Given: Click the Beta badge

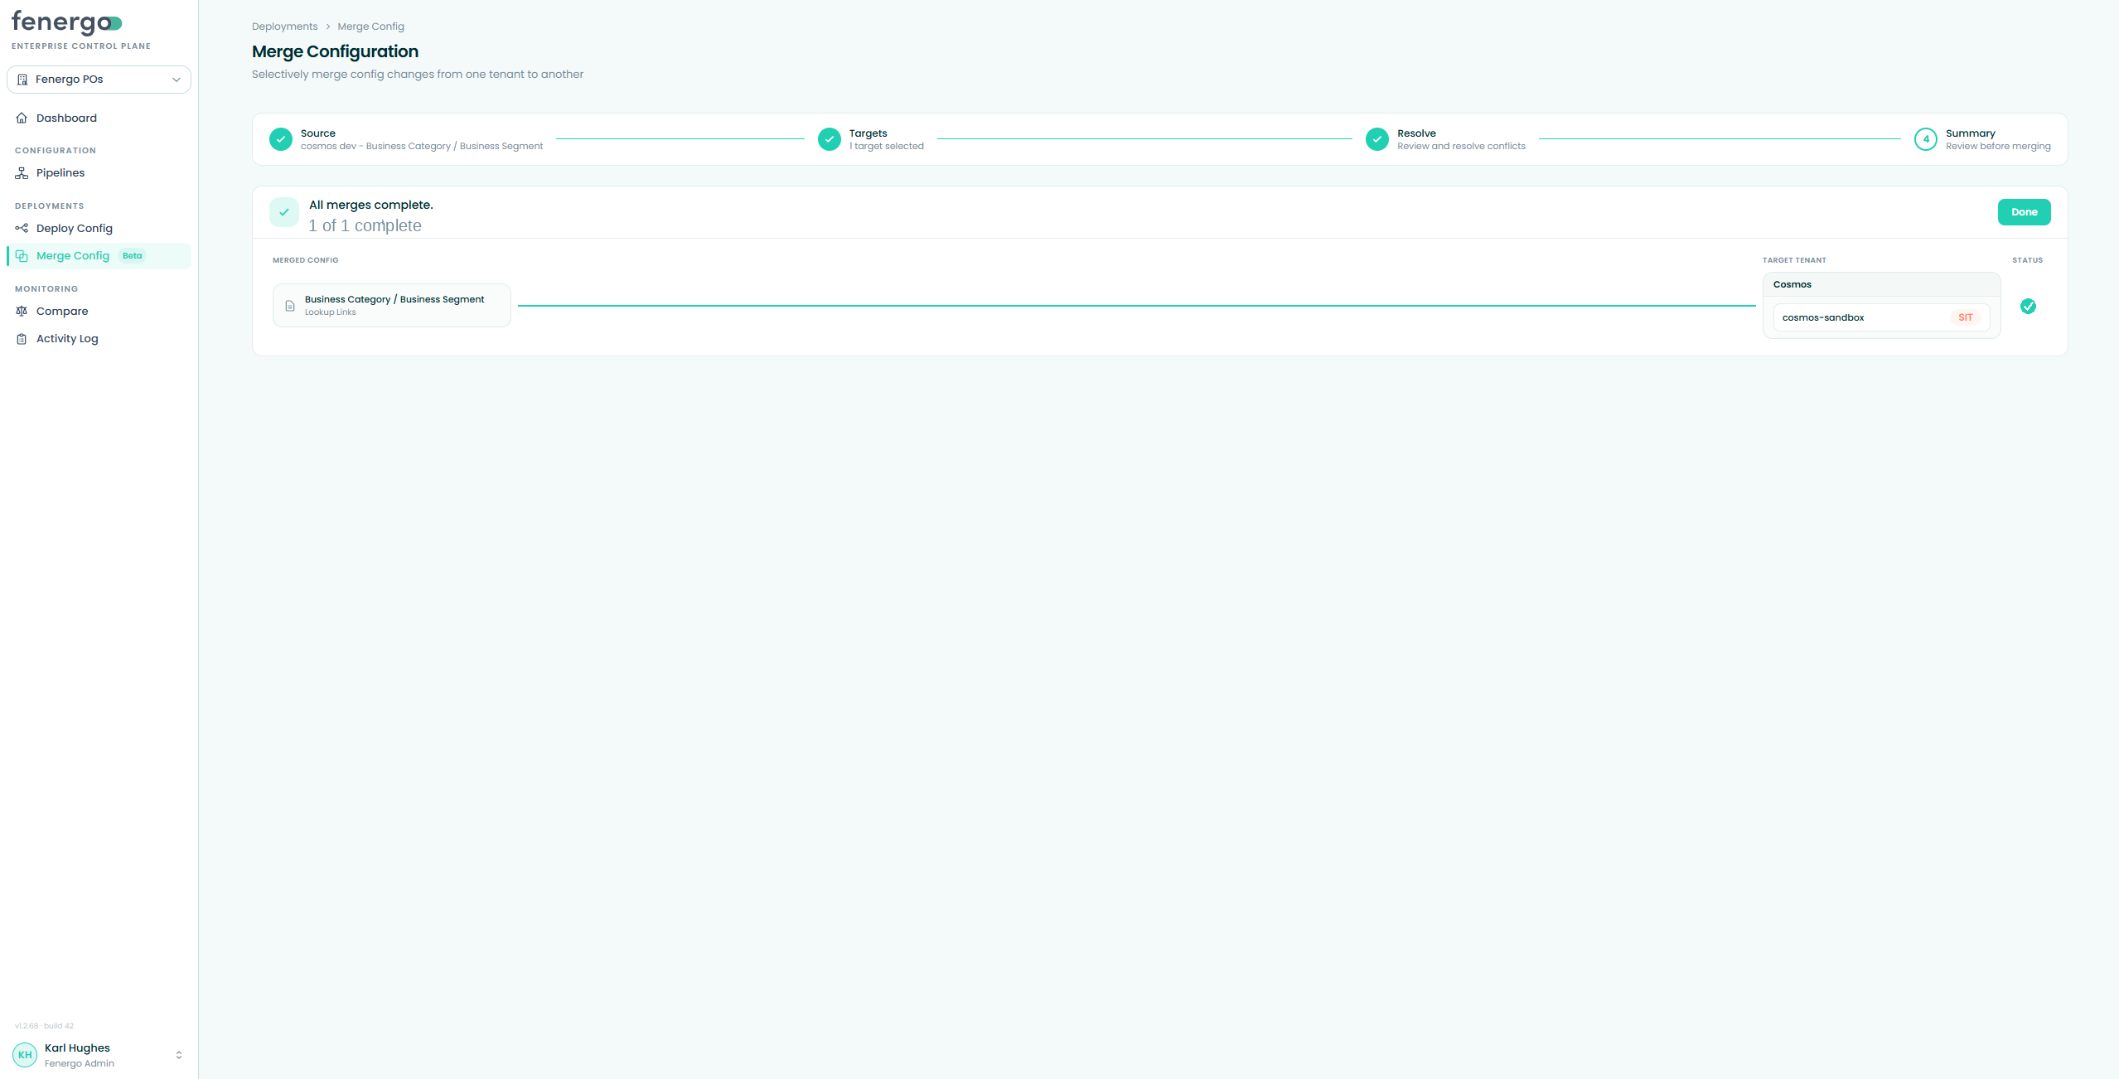Looking at the screenshot, I should click(133, 255).
